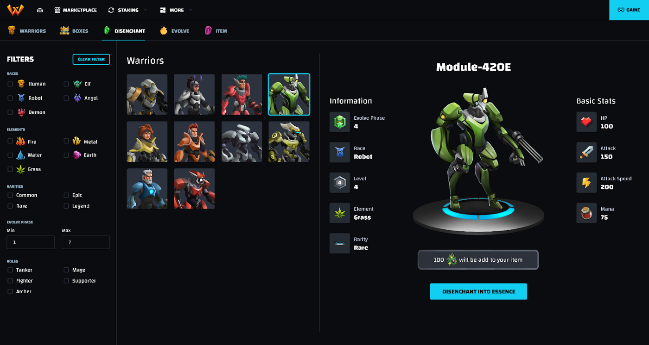Click the Evolve Phase Min input field
This screenshot has width=649, height=345.
tap(31, 242)
